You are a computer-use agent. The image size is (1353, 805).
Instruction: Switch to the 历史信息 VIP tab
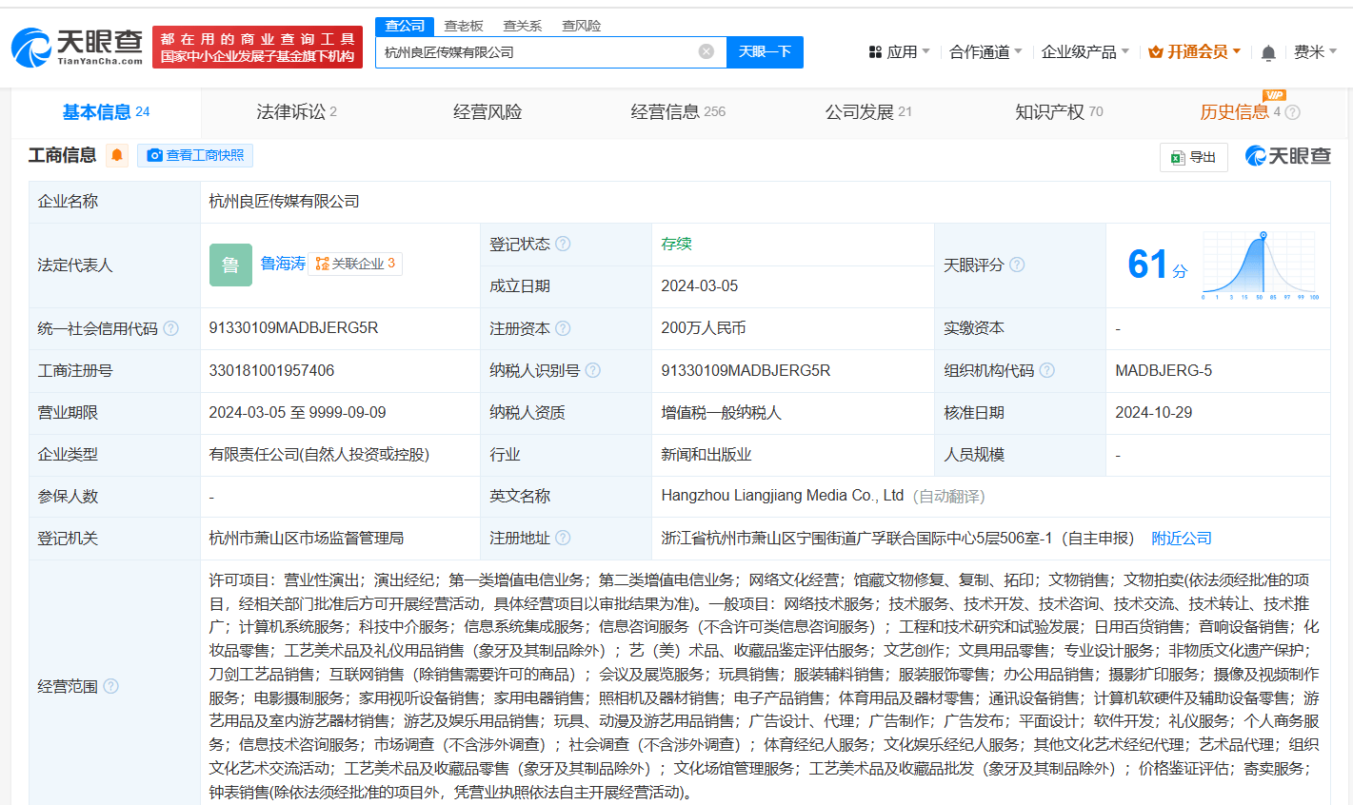click(x=1240, y=112)
